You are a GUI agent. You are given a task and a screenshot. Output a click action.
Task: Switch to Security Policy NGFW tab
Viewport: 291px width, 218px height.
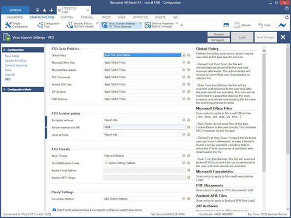[x=80, y=25]
